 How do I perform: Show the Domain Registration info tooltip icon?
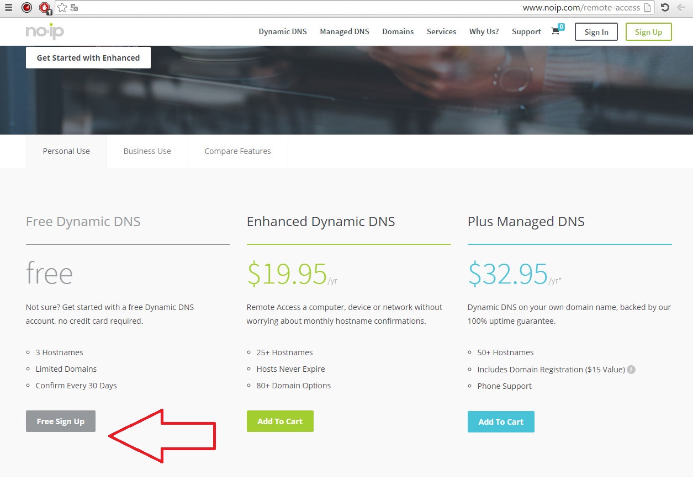point(631,370)
